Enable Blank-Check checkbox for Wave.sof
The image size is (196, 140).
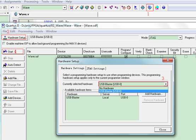149,56
